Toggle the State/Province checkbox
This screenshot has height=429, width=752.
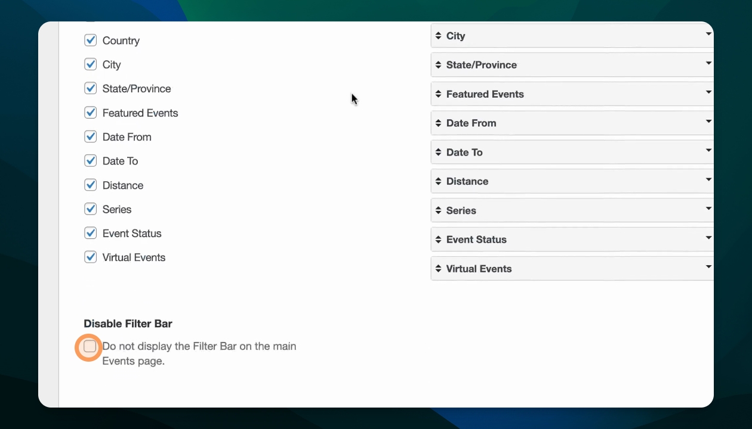(91, 88)
